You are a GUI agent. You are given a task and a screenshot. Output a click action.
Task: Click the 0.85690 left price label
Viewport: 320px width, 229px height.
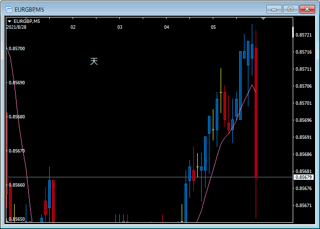17,83
